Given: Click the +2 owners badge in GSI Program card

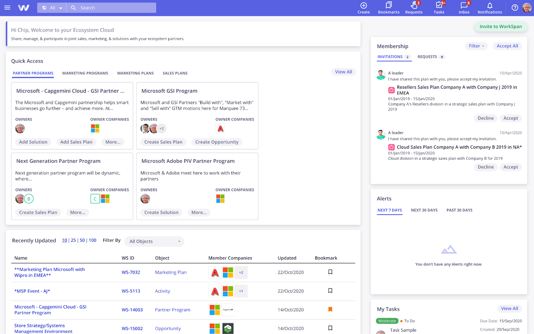Looking at the screenshot, I should pos(162,128).
